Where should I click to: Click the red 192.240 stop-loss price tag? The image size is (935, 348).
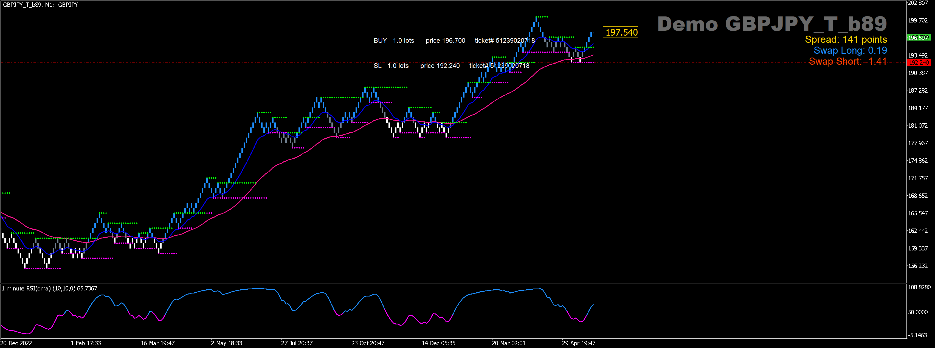pyautogui.click(x=919, y=62)
